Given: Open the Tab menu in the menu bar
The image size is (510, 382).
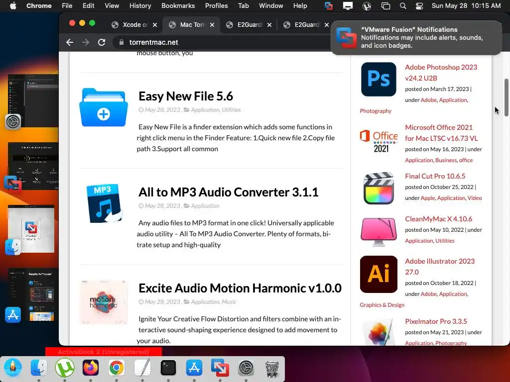Looking at the screenshot, I should click(x=243, y=5).
